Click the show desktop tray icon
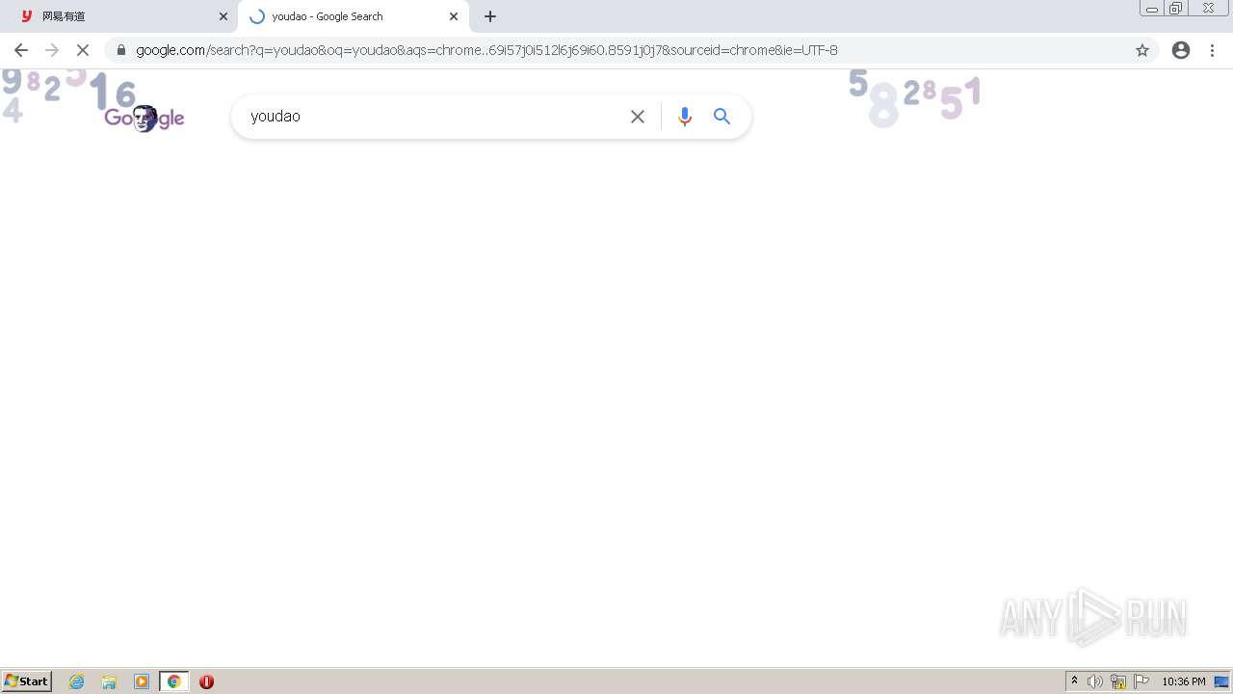The image size is (1233, 694). pyautogui.click(x=1221, y=681)
